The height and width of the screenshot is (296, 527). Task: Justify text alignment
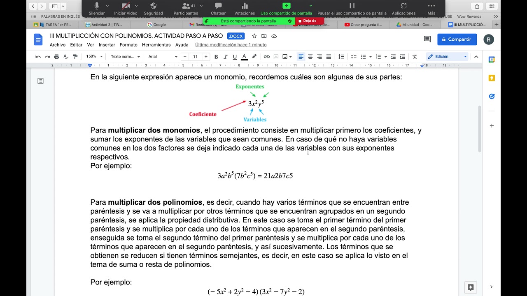coord(329,57)
